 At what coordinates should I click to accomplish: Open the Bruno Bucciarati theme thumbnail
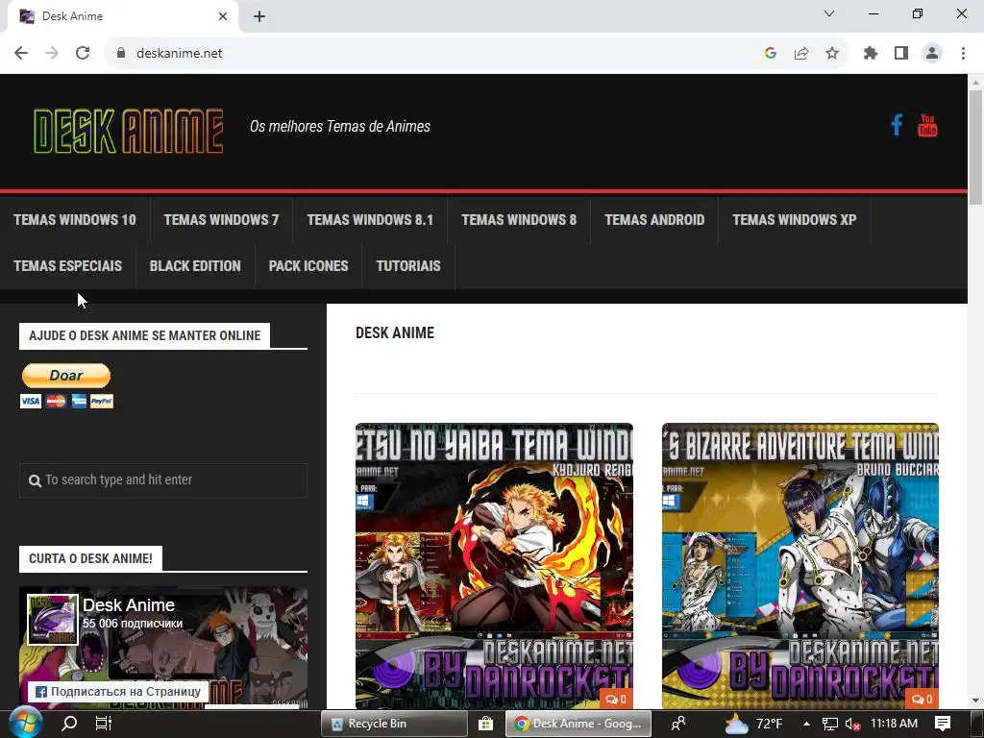pyautogui.click(x=800, y=566)
